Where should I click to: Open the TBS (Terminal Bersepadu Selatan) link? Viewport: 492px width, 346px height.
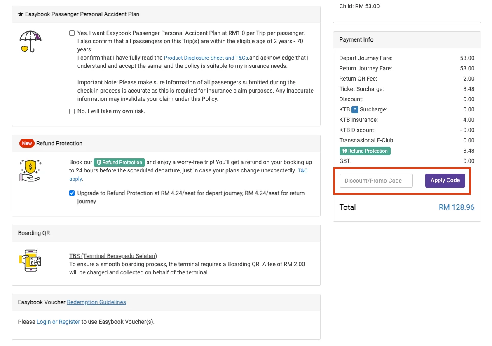tap(113, 256)
